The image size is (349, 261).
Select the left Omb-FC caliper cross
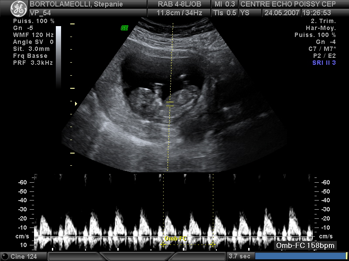[163, 244]
